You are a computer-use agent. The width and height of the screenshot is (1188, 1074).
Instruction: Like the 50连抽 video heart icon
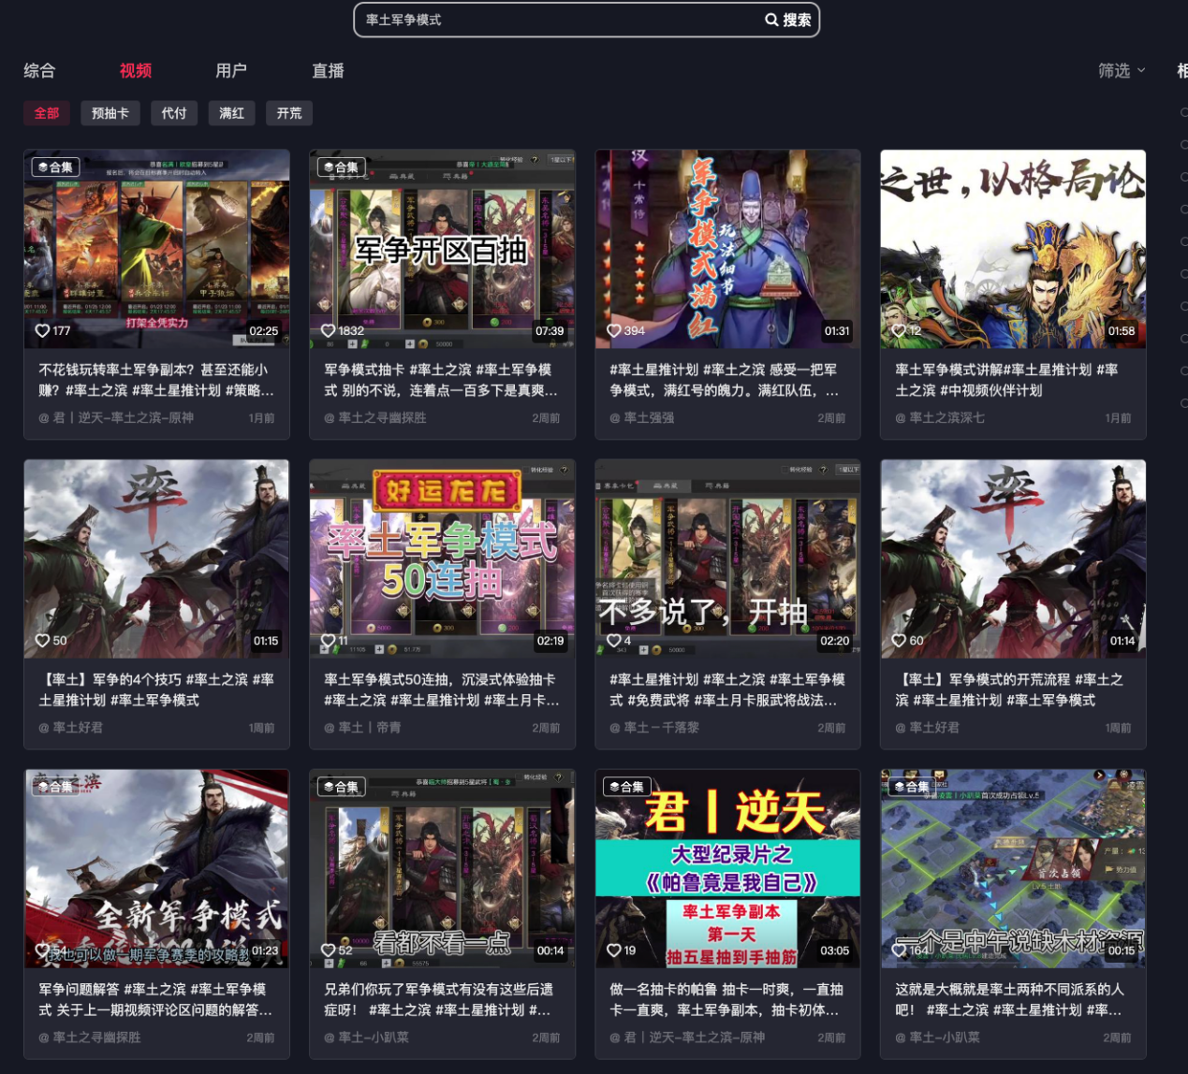[328, 641]
